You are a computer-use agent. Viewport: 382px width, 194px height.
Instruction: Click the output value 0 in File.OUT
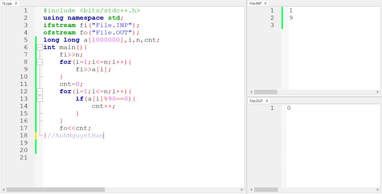pos(289,108)
